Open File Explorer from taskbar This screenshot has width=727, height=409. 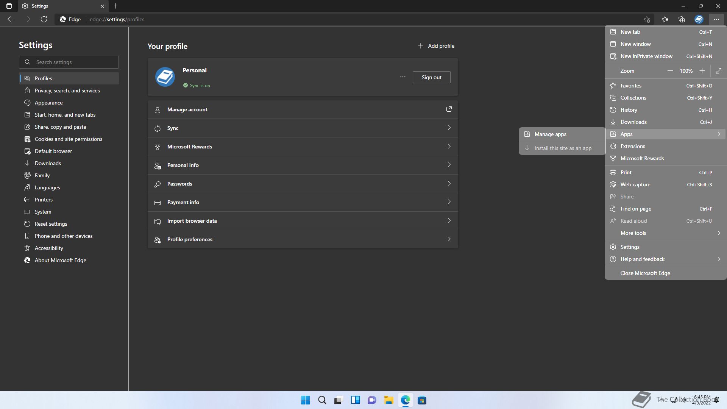pos(388,400)
